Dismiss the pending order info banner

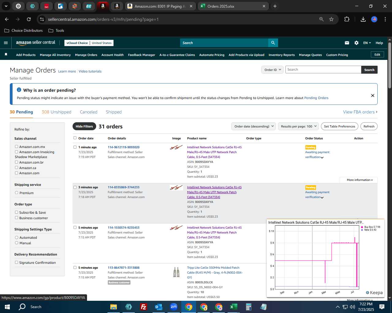coord(373,95)
